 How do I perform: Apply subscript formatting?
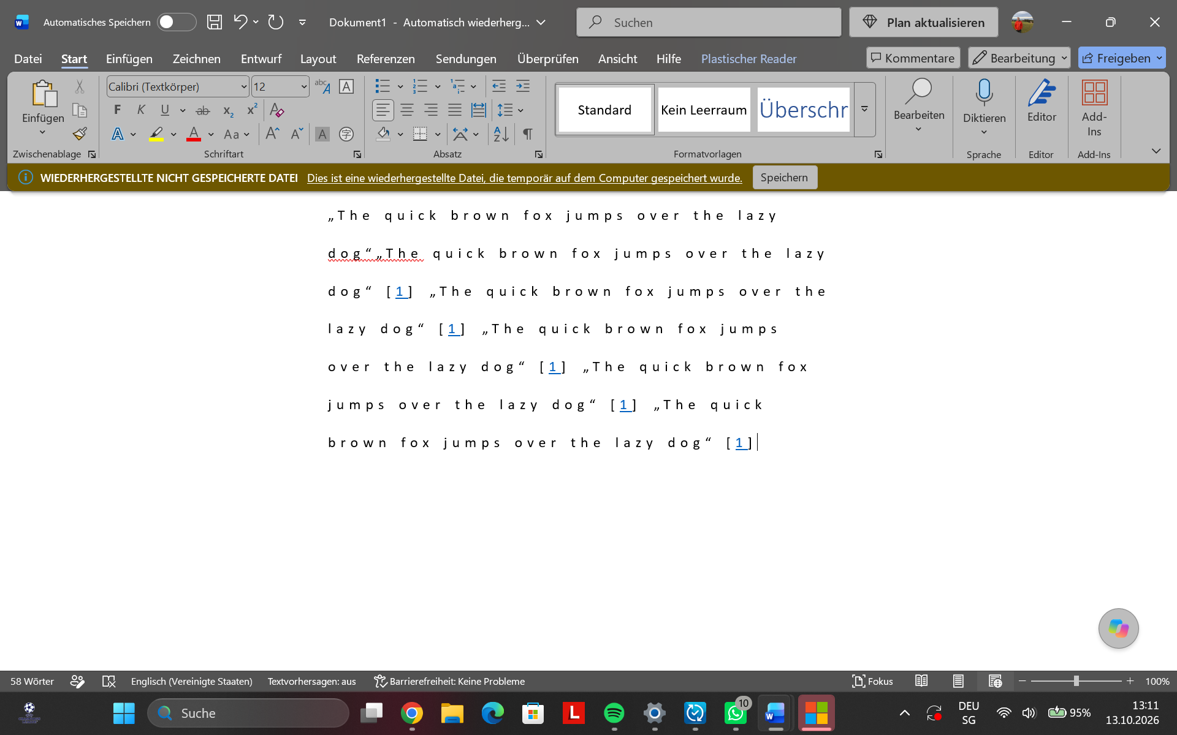(x=228, y=110)
